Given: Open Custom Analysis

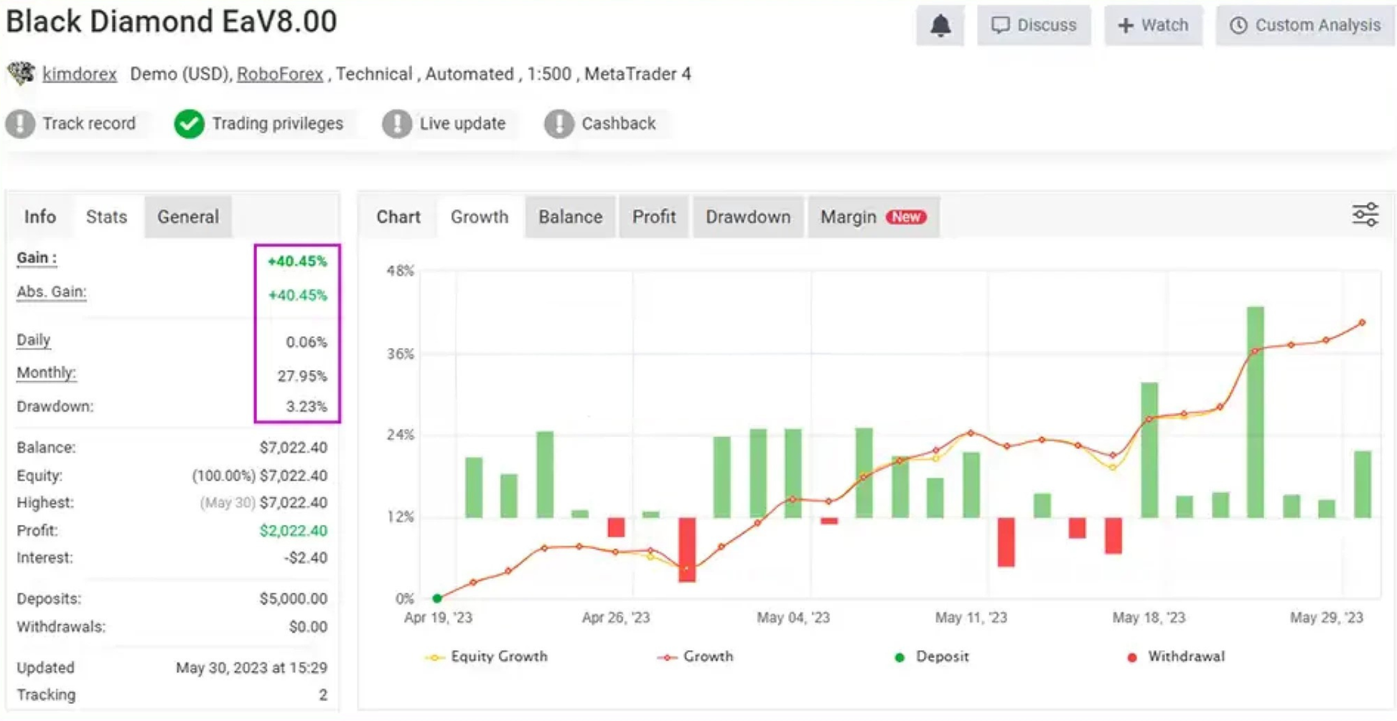Looking at the screenshot, I should [1305, 25].
